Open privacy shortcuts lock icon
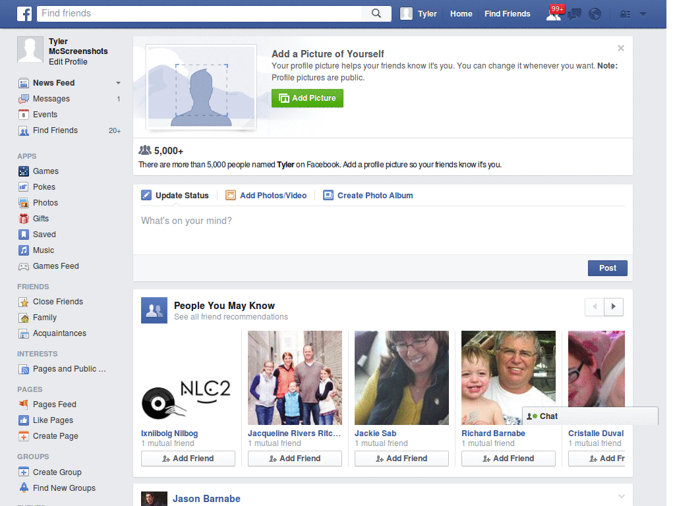This screenshot has height=506, width=675. click(625, 14)
